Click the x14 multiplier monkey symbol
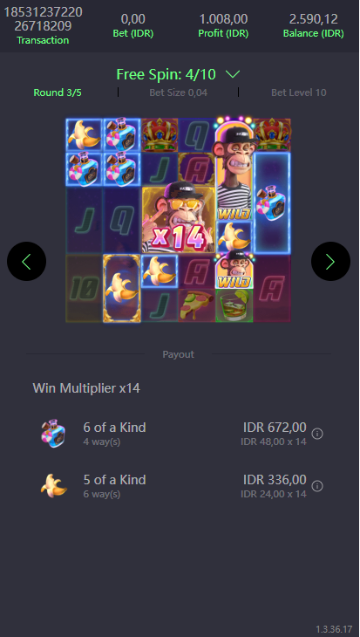This screenshot has width=360, height=637. [178, 218]
